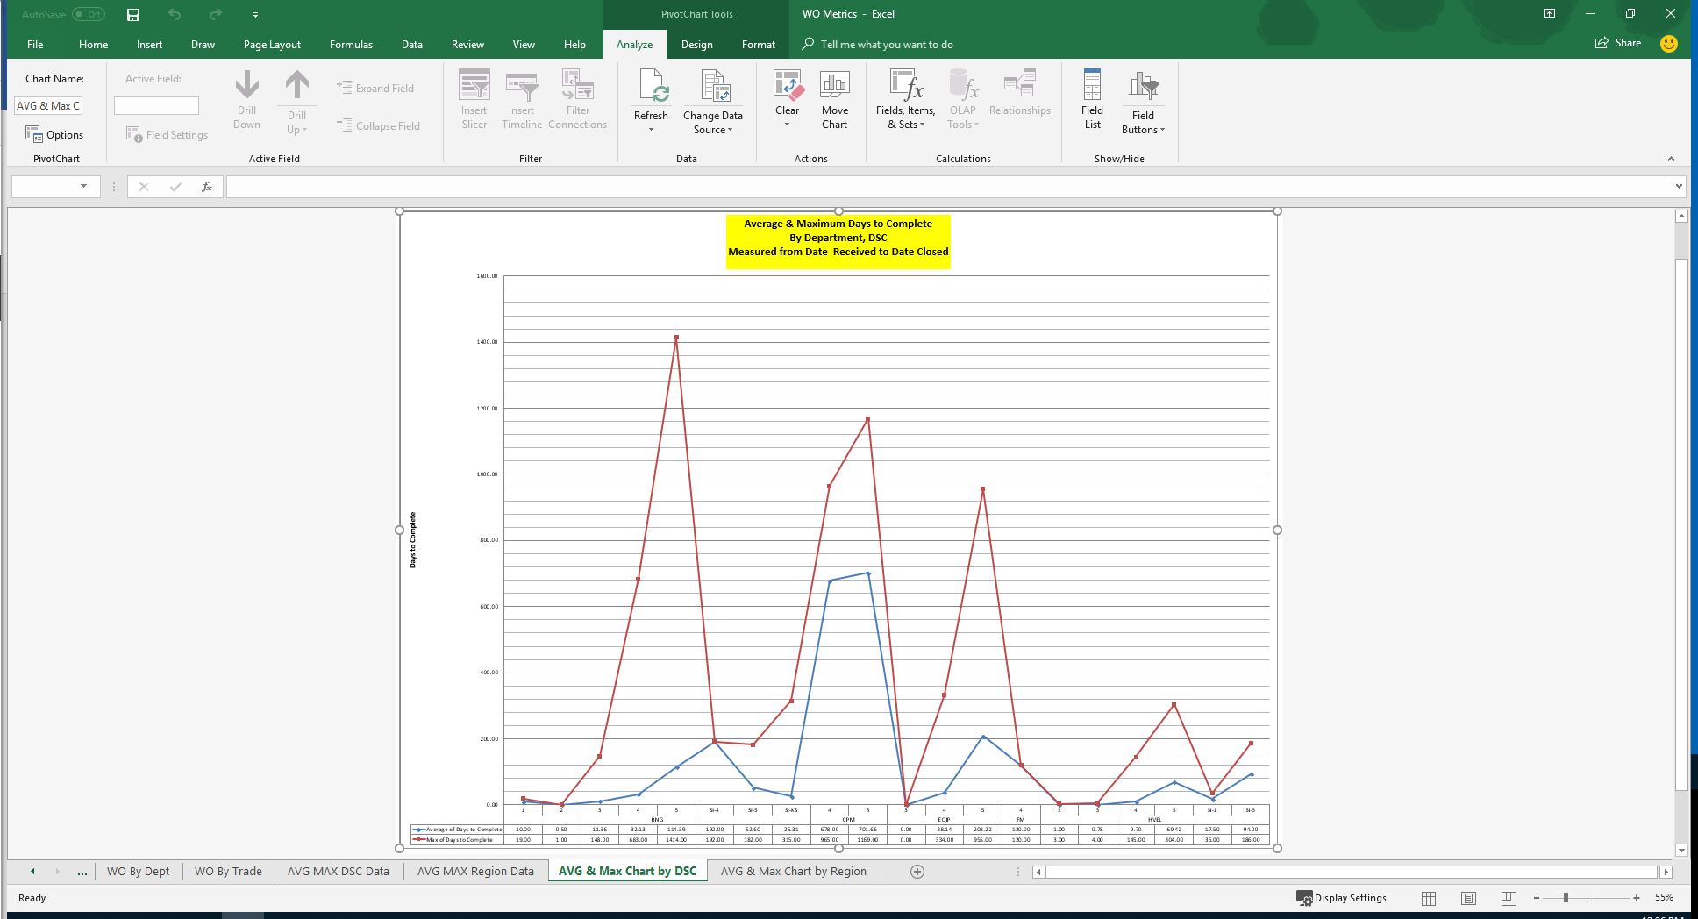Click the Move Chart icon
Image resolution: width=1698 pixels, height=919 pixels.
point(834,84)
